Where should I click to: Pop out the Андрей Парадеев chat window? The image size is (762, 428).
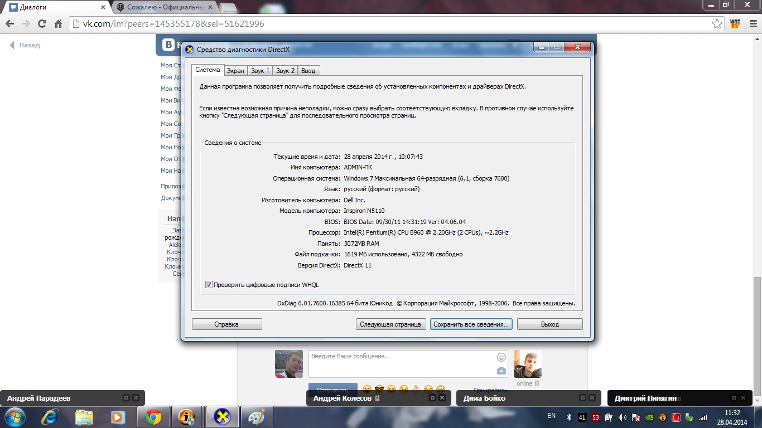click(126, 398)
